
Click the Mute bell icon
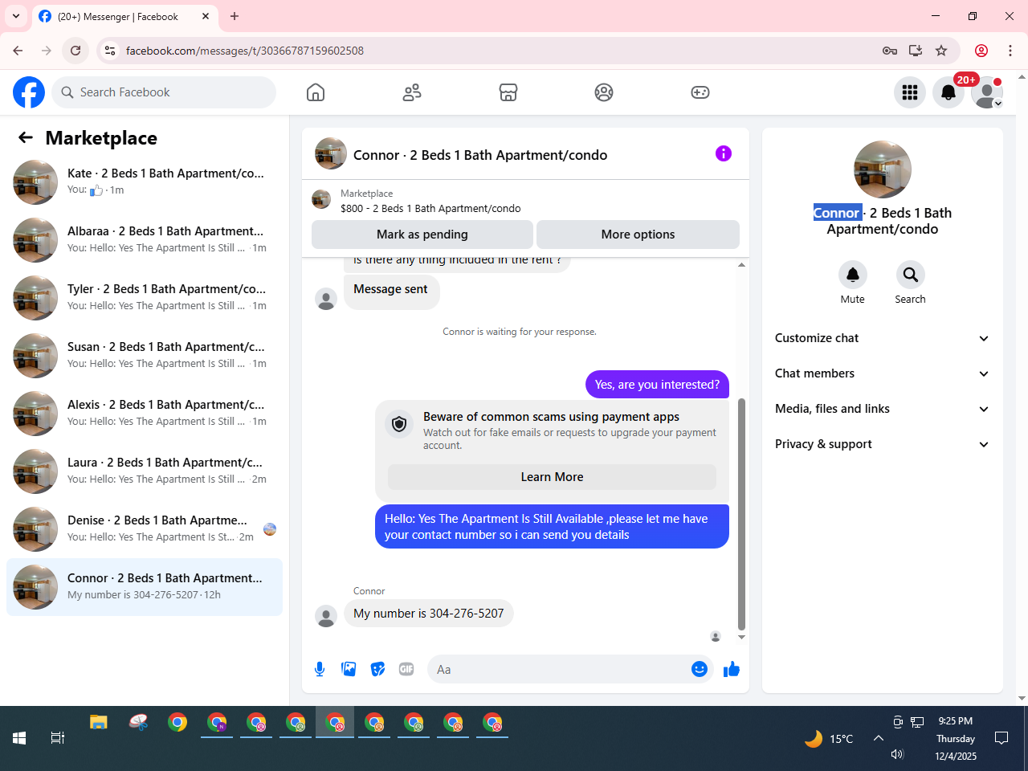[x=853, y=275]
